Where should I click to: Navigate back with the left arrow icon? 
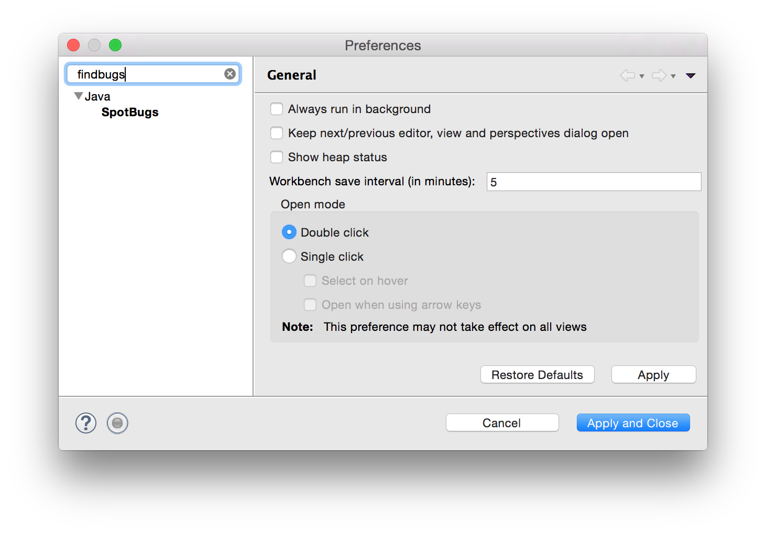coord(627,75)
